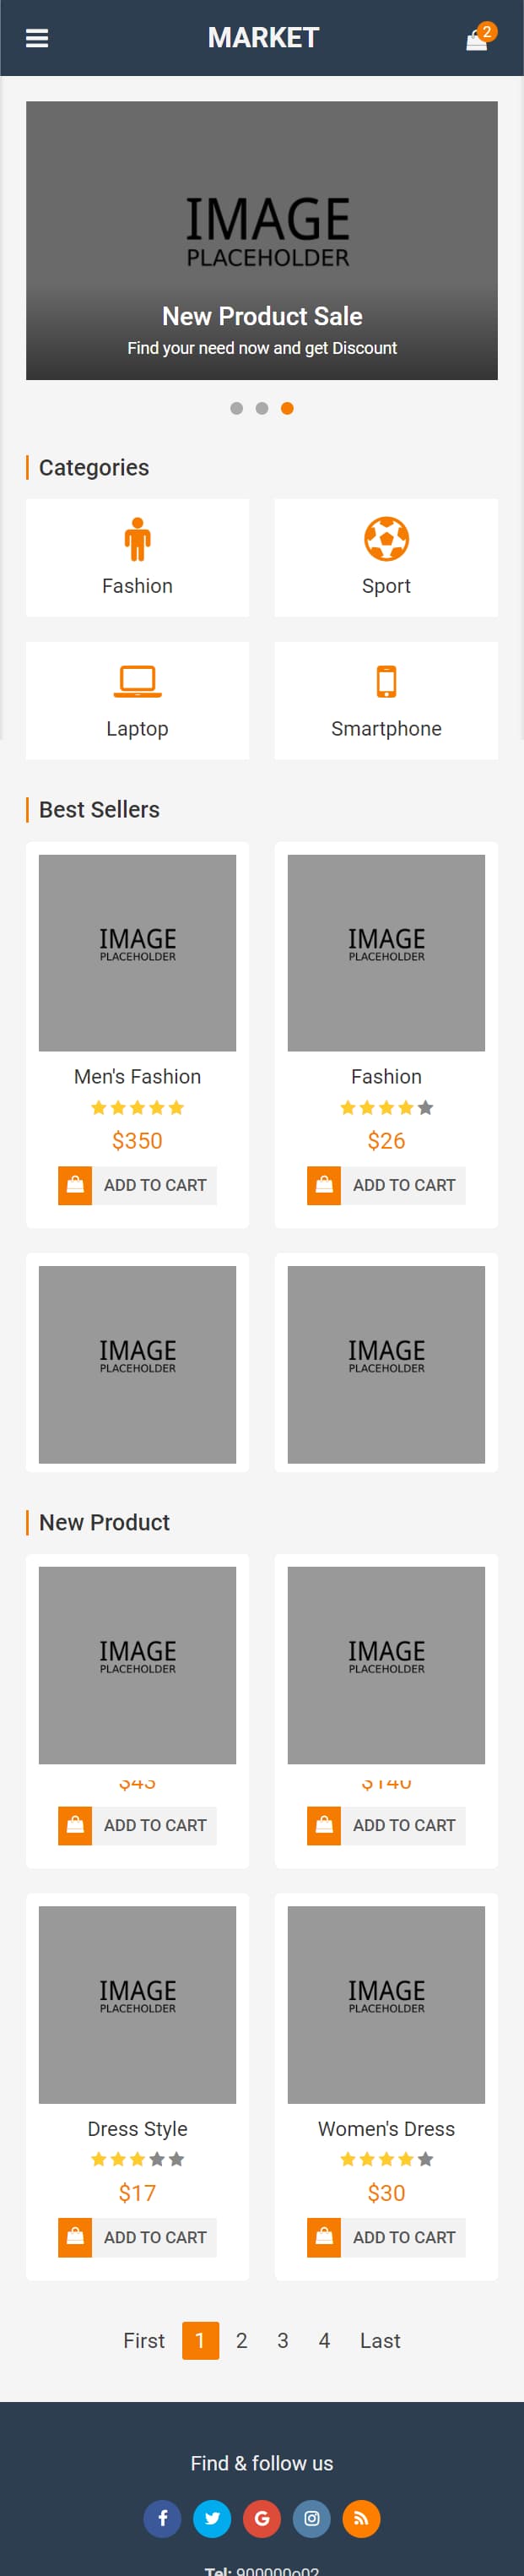Viewport: 524px width, 2576px height.
Task: Open the Facebook social link
Action: coord(162,2518)
